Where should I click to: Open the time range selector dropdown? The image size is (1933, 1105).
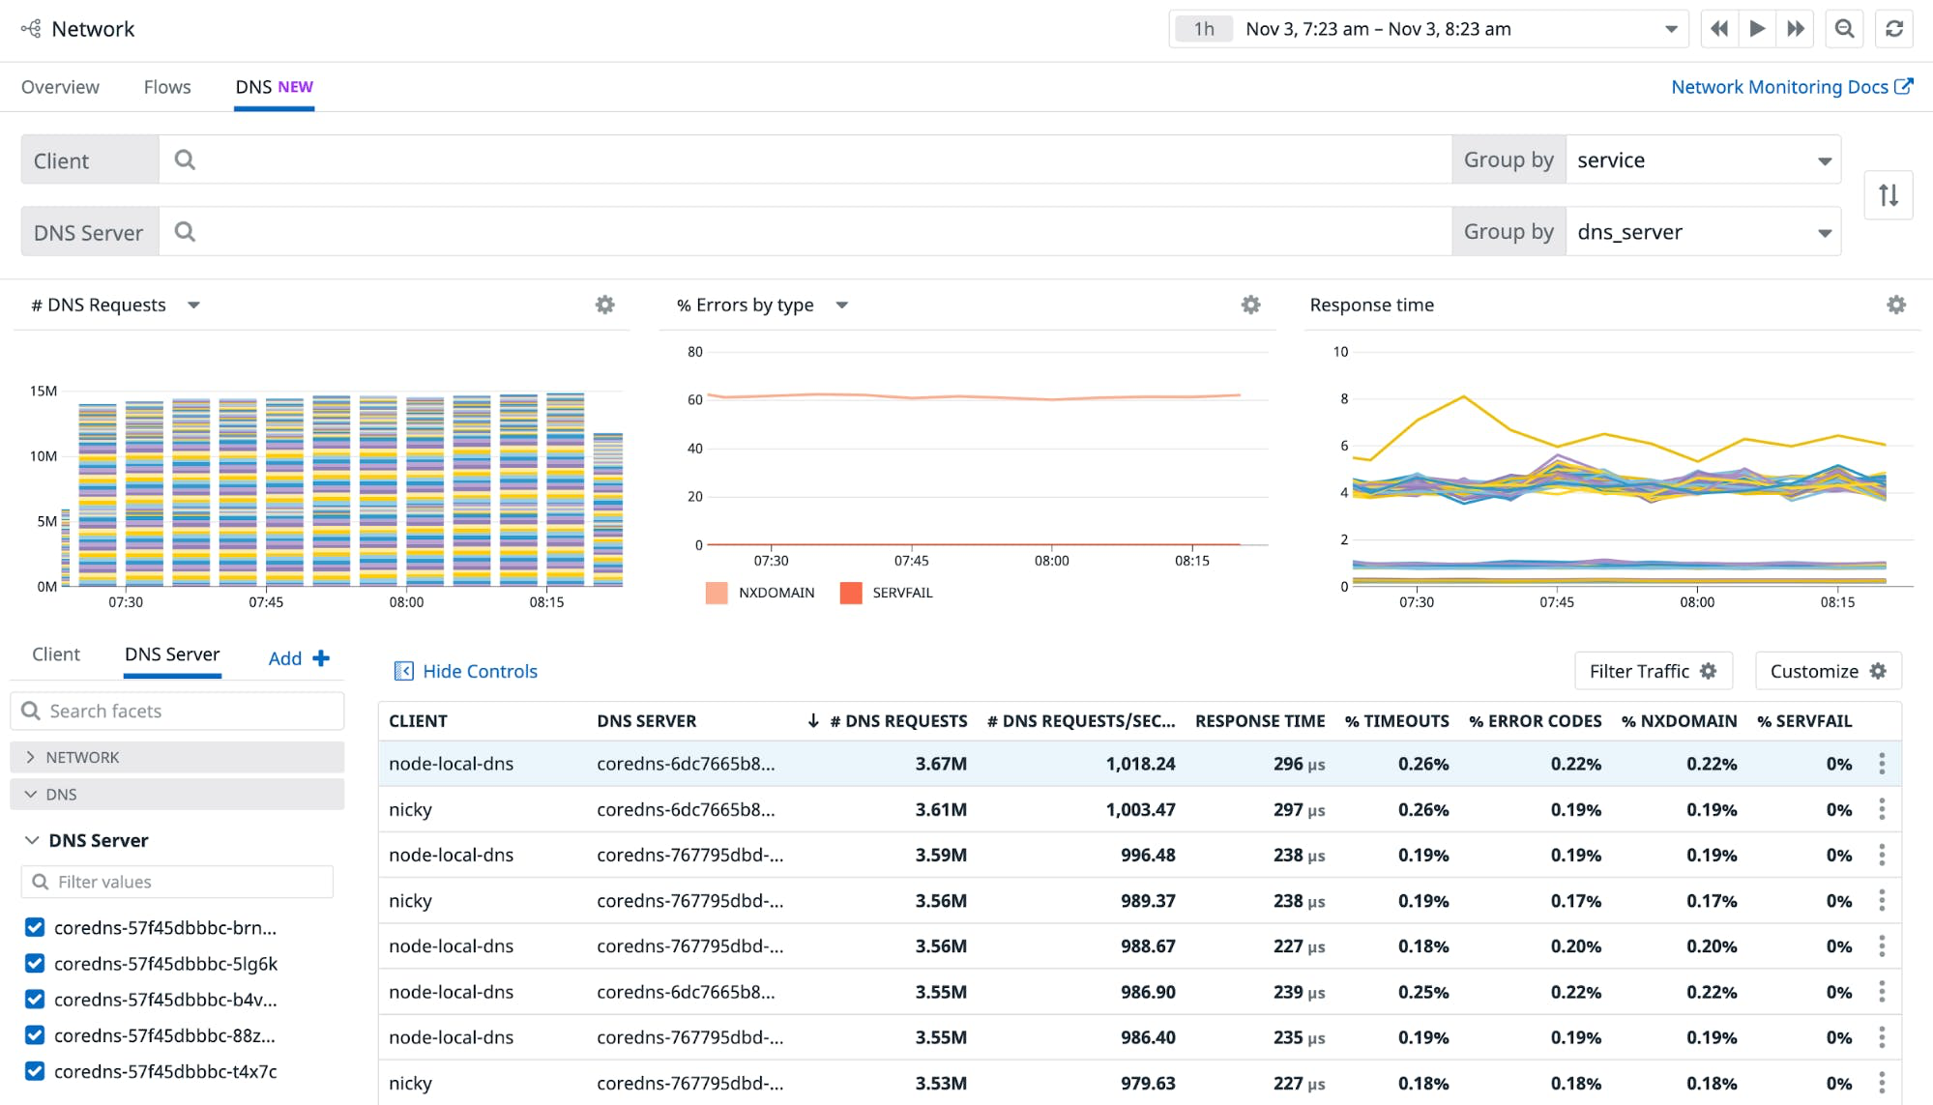point(1672,28)
